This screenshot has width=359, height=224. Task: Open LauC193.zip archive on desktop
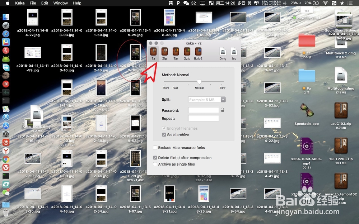[341, 111]
